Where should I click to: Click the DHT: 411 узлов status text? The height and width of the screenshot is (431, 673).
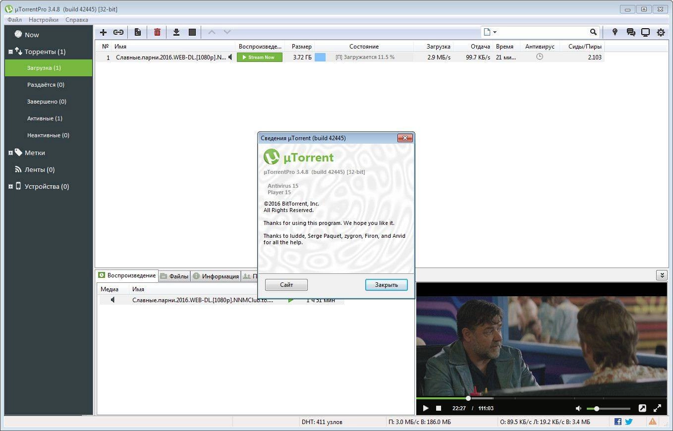click(x=322, y=422)
